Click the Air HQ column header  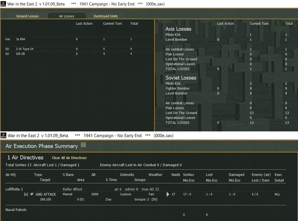(x=10, y=175)
